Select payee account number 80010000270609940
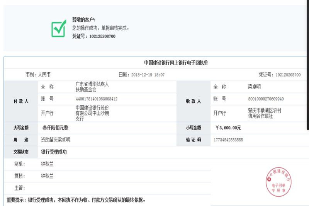 click(x=265, y=99)
